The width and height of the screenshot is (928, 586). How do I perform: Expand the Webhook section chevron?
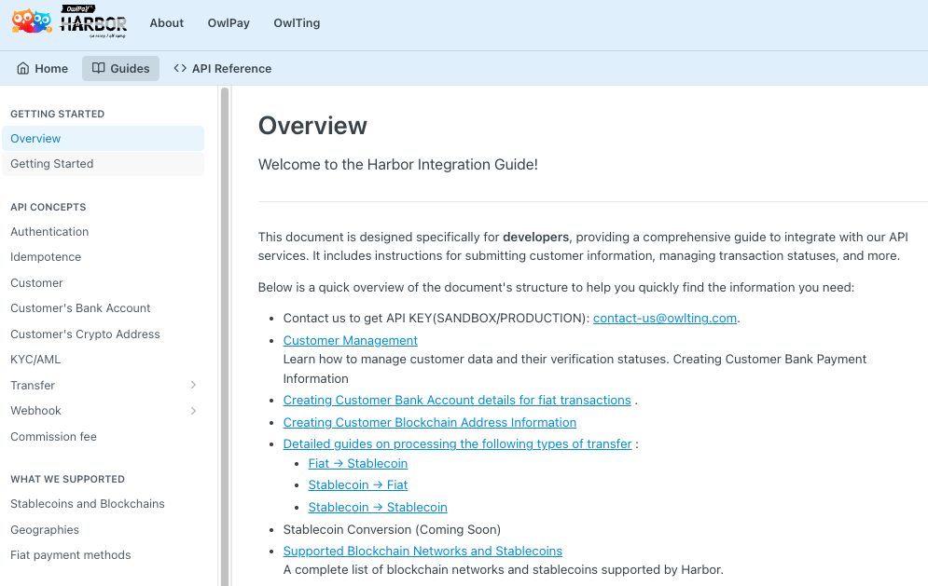tap(194, 410)
